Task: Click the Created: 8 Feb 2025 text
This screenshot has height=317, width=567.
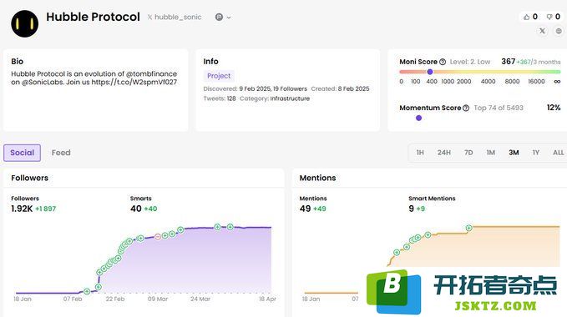Action: (340, 88)
